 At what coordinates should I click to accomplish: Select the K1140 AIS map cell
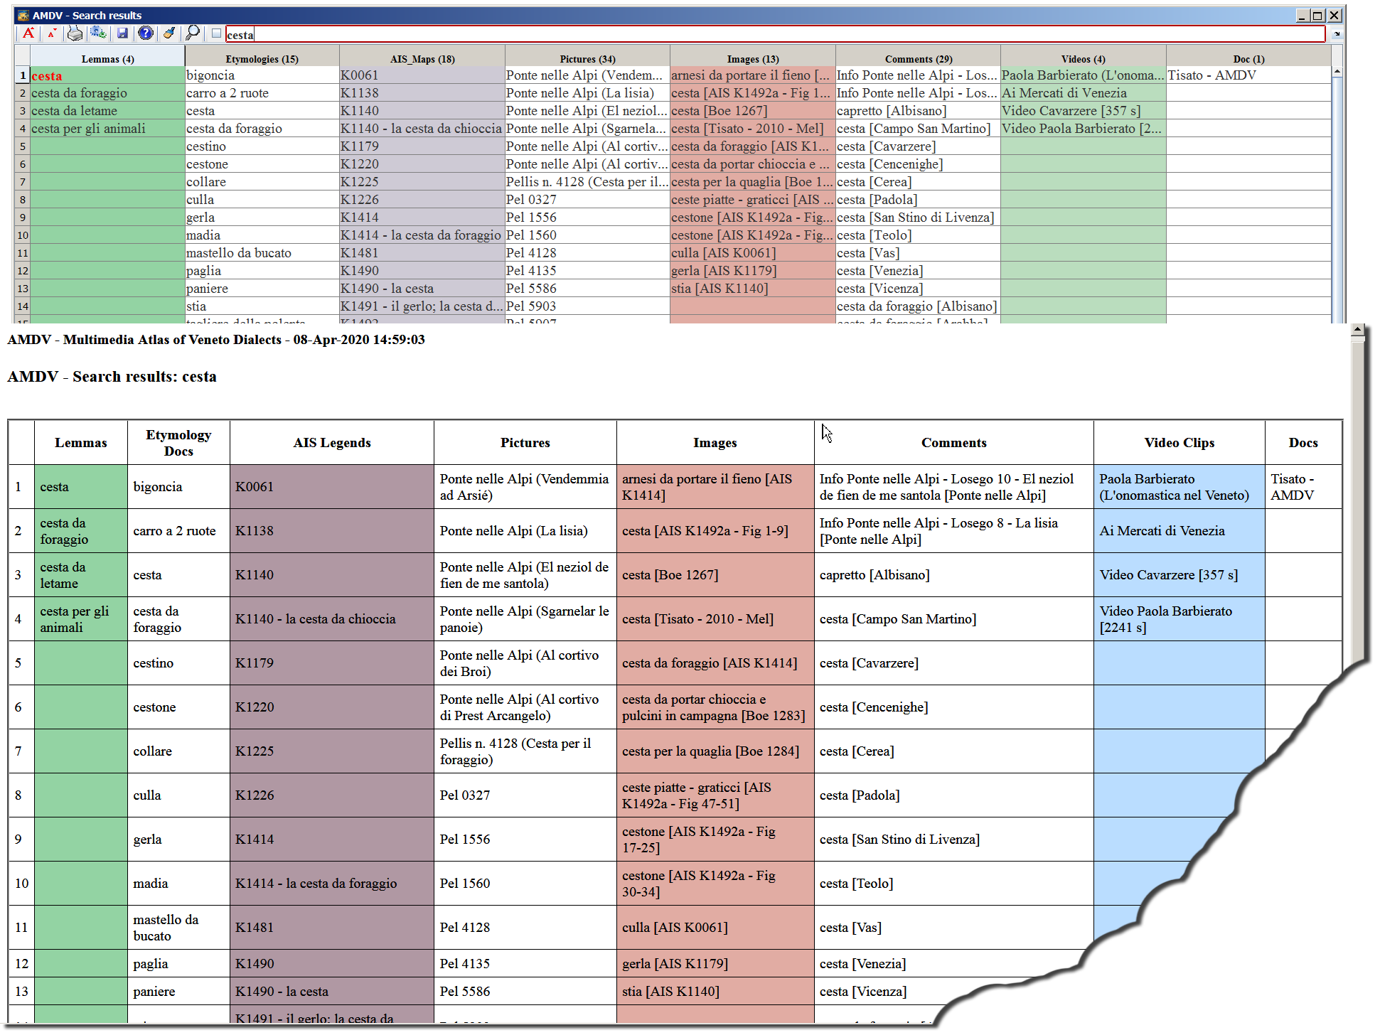360,111
